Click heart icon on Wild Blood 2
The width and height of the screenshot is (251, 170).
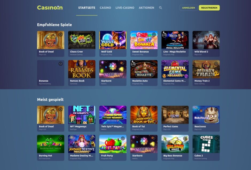point(216,34)
